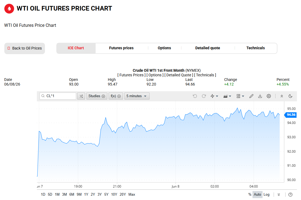
Task: Follow the Detailed Quote bracket link
Action: click(179, 75)
